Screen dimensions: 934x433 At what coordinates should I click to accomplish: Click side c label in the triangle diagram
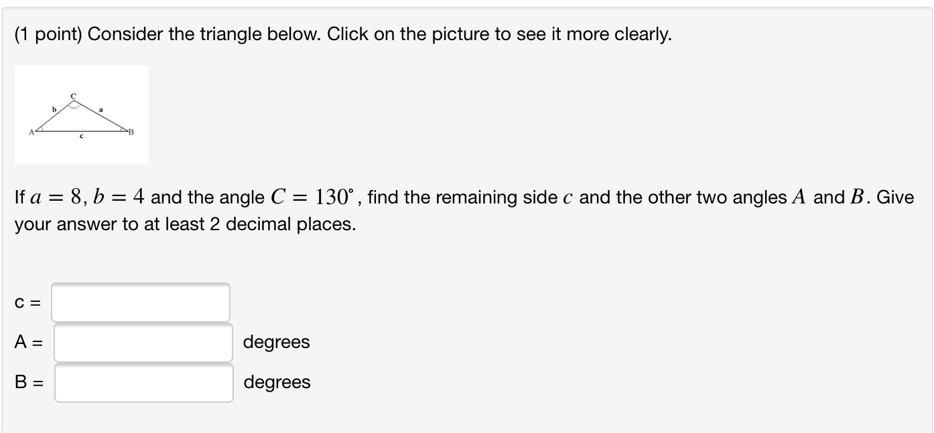click(82, 136)
